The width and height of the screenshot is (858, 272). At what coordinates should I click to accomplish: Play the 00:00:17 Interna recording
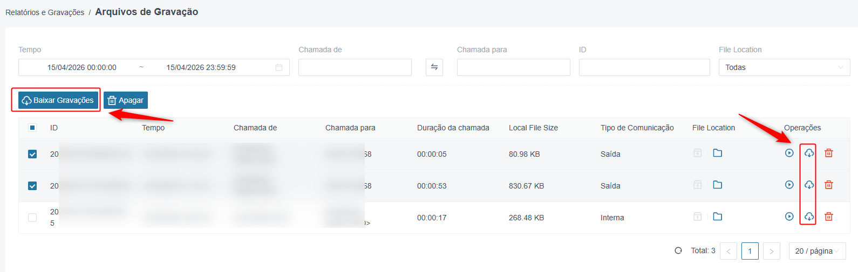click(789, 217)
